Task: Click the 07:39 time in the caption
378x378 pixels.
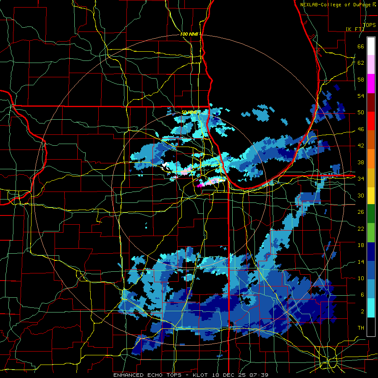Action: [259, 375]
